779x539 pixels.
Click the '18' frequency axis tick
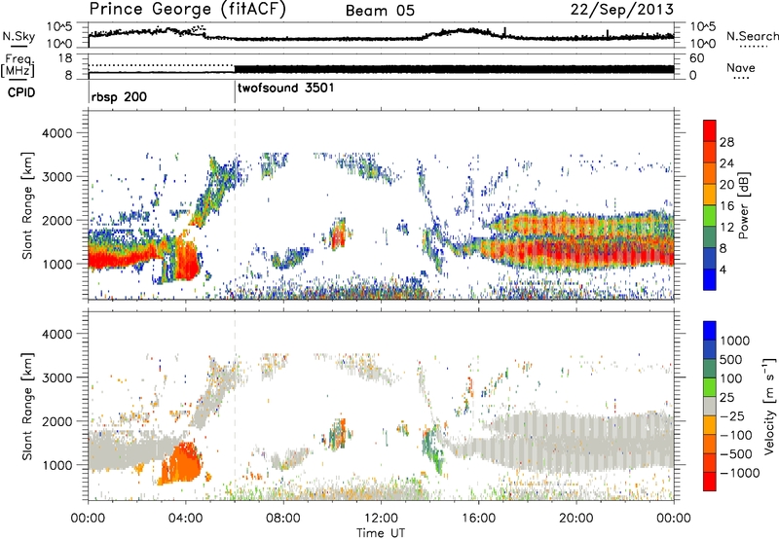(x=65, y=58)
